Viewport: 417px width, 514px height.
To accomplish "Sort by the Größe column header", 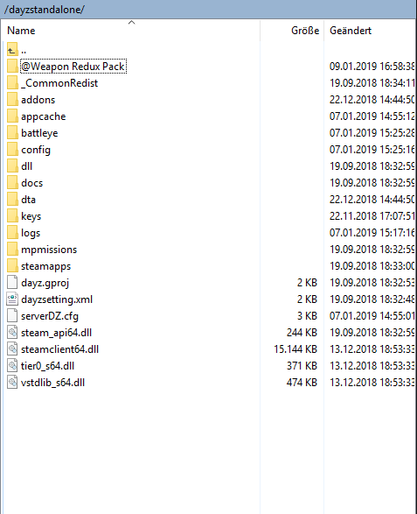I will pyautogui.click(x=292, y=31).
